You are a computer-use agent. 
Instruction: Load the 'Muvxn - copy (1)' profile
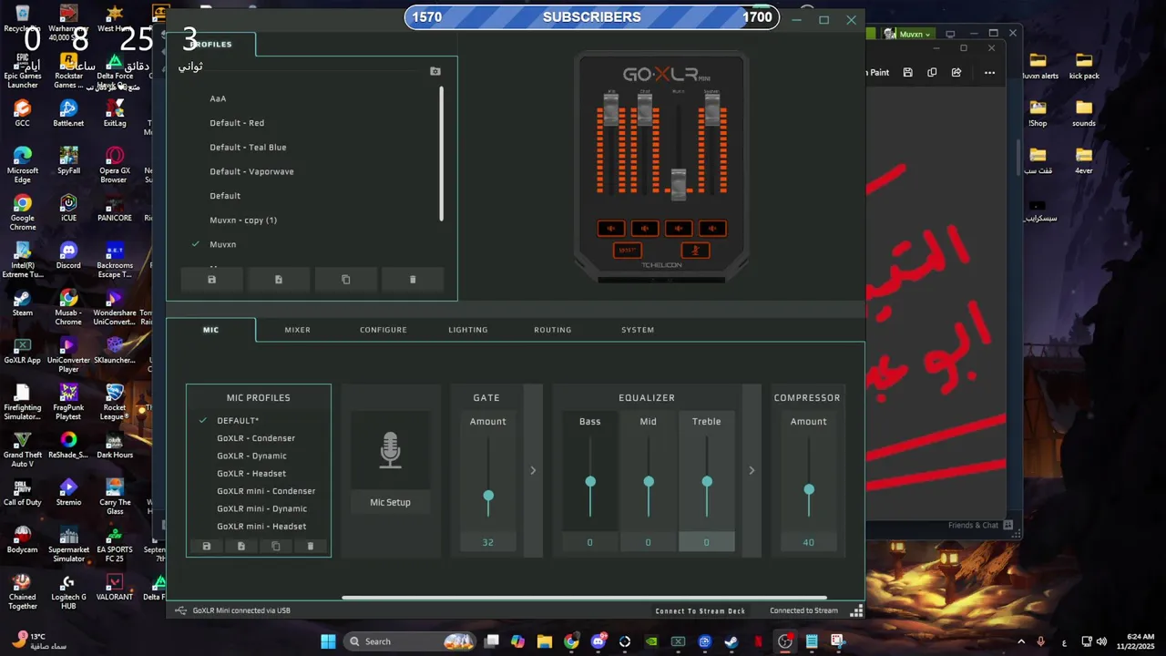pos(243,220)
